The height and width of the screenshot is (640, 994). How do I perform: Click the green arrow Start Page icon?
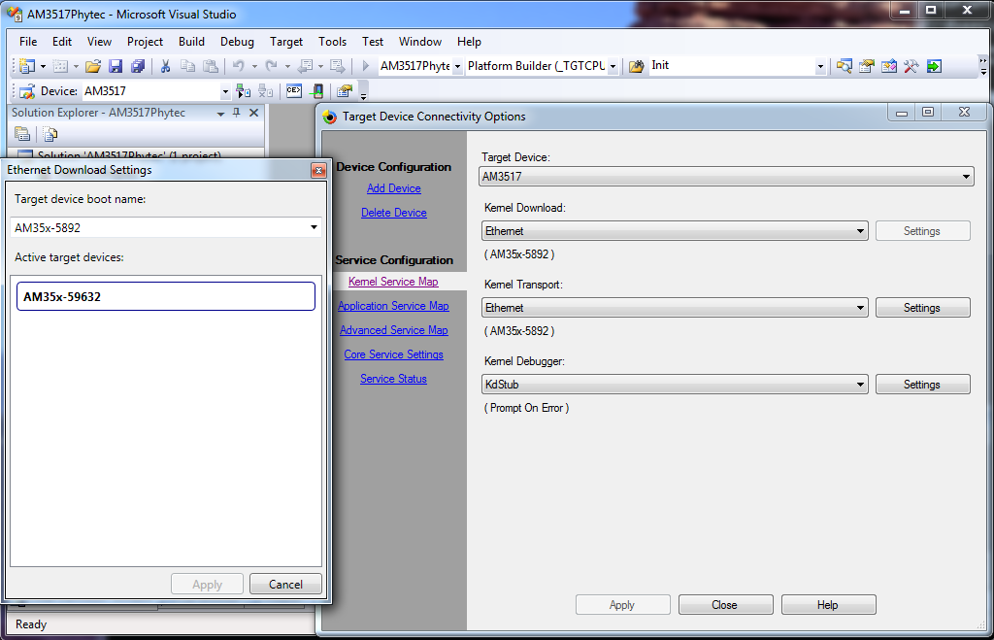934,66
